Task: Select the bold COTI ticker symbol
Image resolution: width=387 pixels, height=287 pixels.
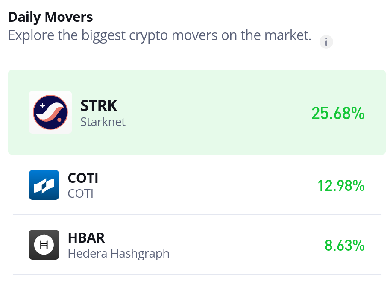Action: tap(83, 178)
